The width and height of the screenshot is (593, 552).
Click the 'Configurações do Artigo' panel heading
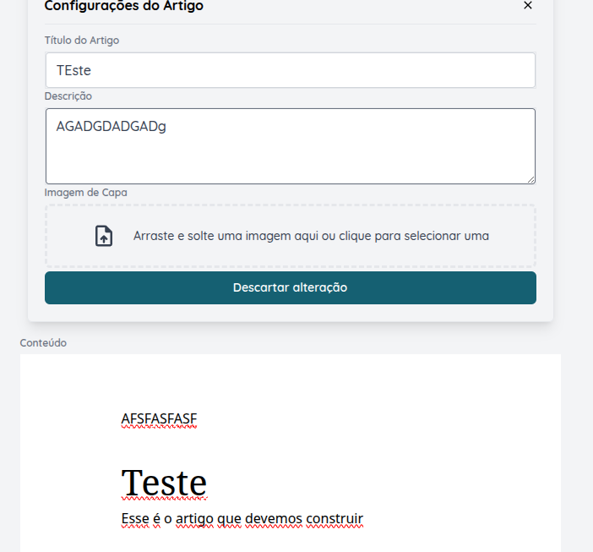123,7
